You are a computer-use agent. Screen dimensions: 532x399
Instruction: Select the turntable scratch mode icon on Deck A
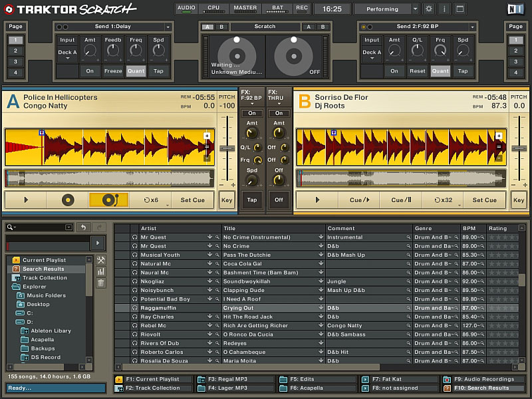coord(108,199)
